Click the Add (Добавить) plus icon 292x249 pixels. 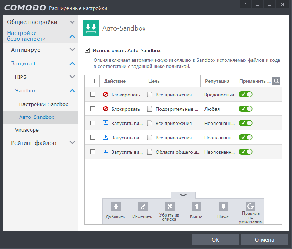pyautogui.click(x=116, y=206)
